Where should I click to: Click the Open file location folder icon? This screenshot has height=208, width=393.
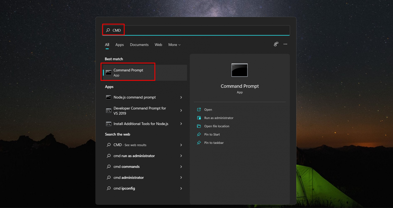(199, 126)
